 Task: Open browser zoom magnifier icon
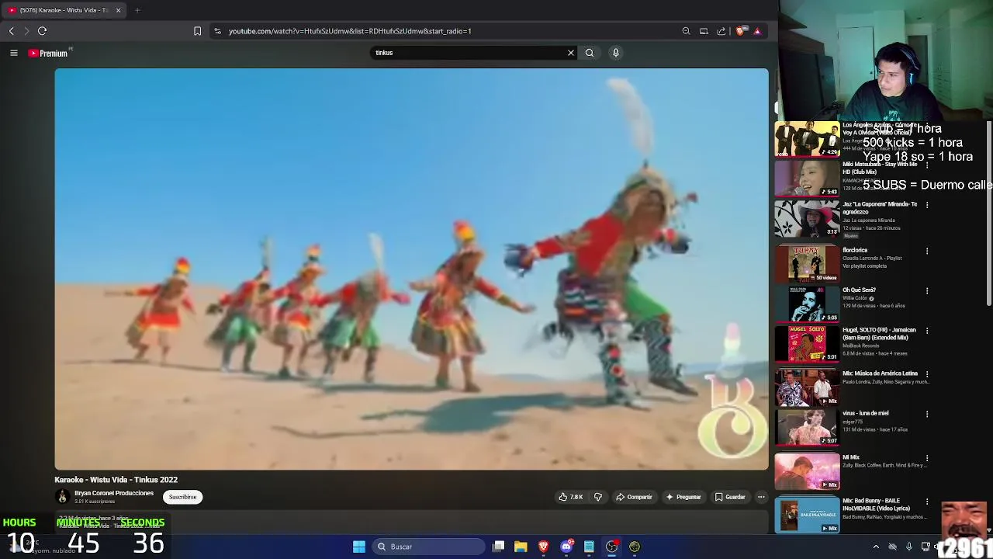coord(686,31)
